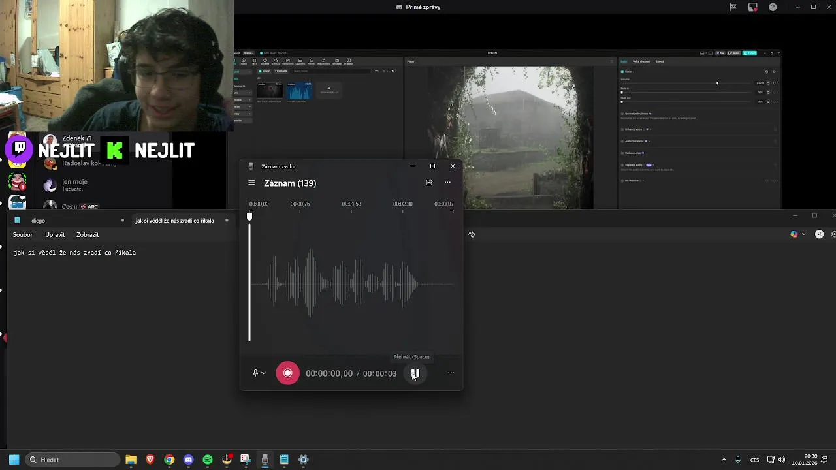Open Filters in the CapCut toolbar
The width and height of the screenshot is (836, 470).
[311, 61]
